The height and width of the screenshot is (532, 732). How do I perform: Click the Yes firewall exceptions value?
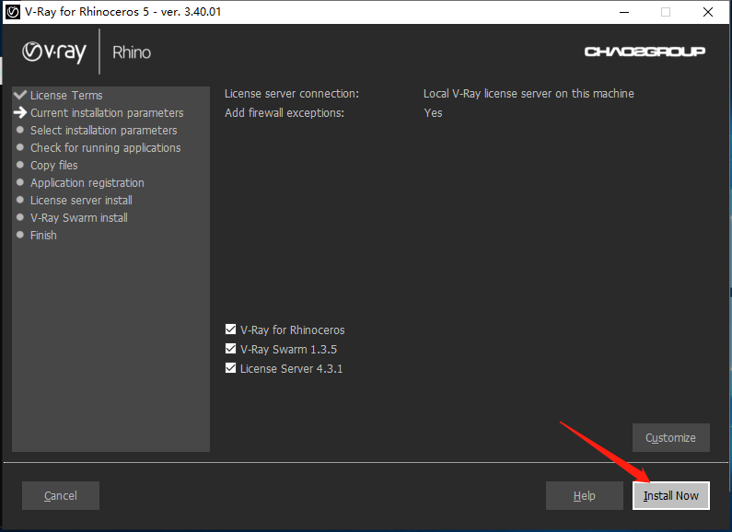click(434, 113)
